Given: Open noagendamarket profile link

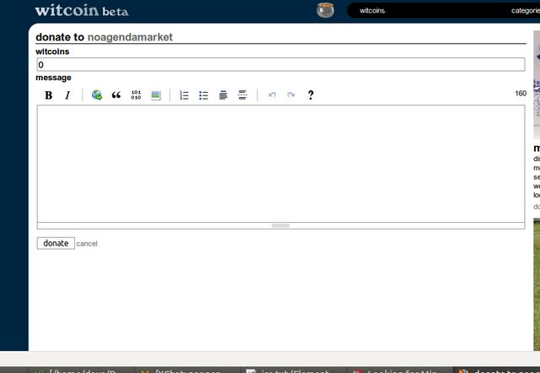Looking at the screenshot, I should pyautogui.click(x=130, y=37).
